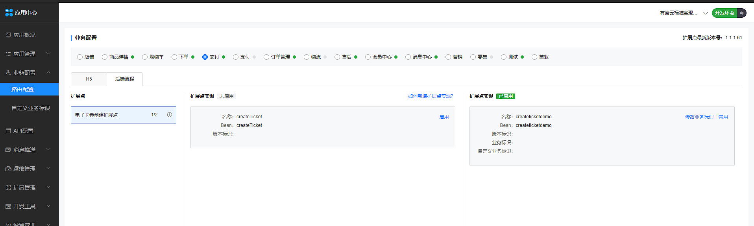Click the 运维管理 gauge icon
Viewport: 754px width, 226px height.
[x=8, y=169]
